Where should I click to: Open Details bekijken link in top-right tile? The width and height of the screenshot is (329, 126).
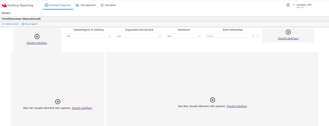(x=288, y=39)
